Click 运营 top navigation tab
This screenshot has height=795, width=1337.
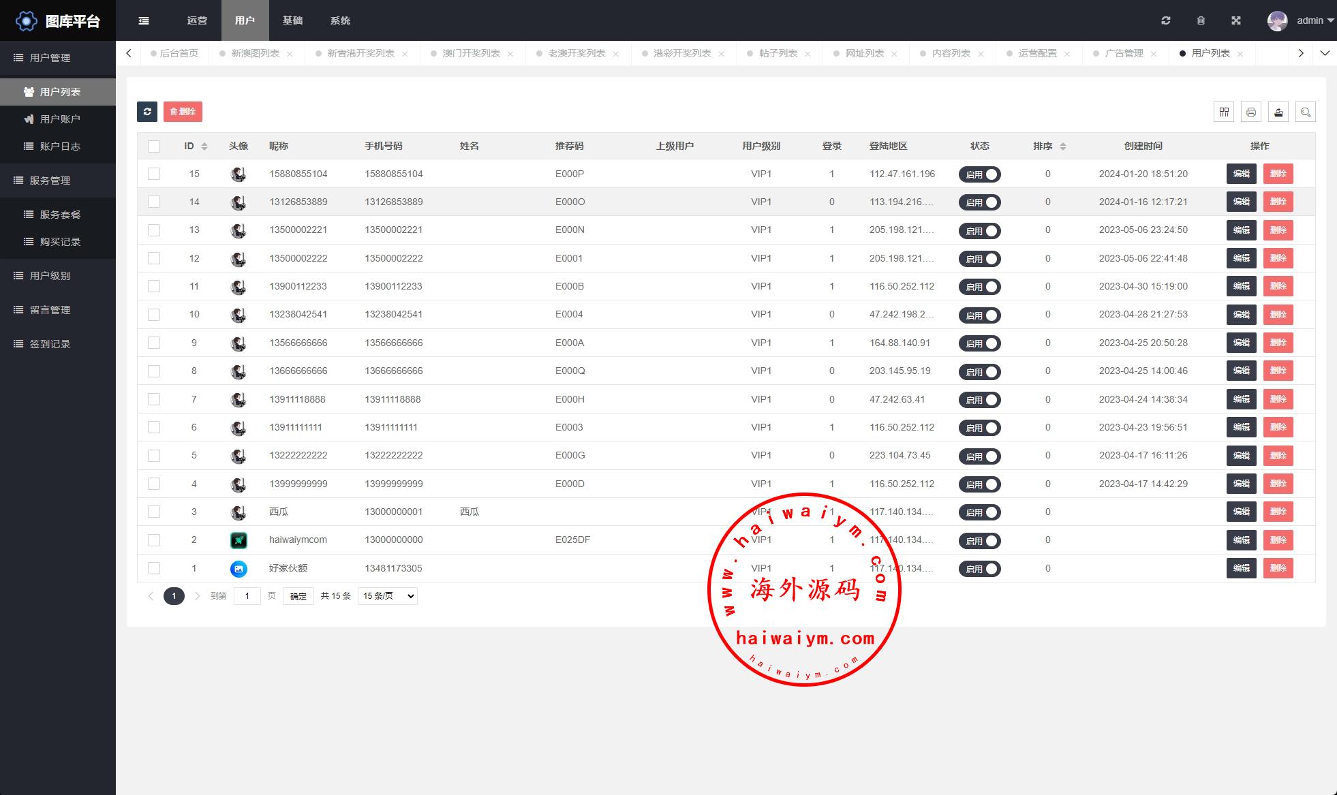coord(198,21)
